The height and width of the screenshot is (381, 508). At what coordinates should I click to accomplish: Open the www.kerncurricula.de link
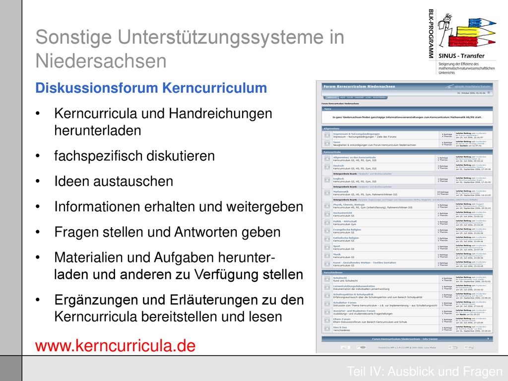pyautogui.click(x=115, y=346)
